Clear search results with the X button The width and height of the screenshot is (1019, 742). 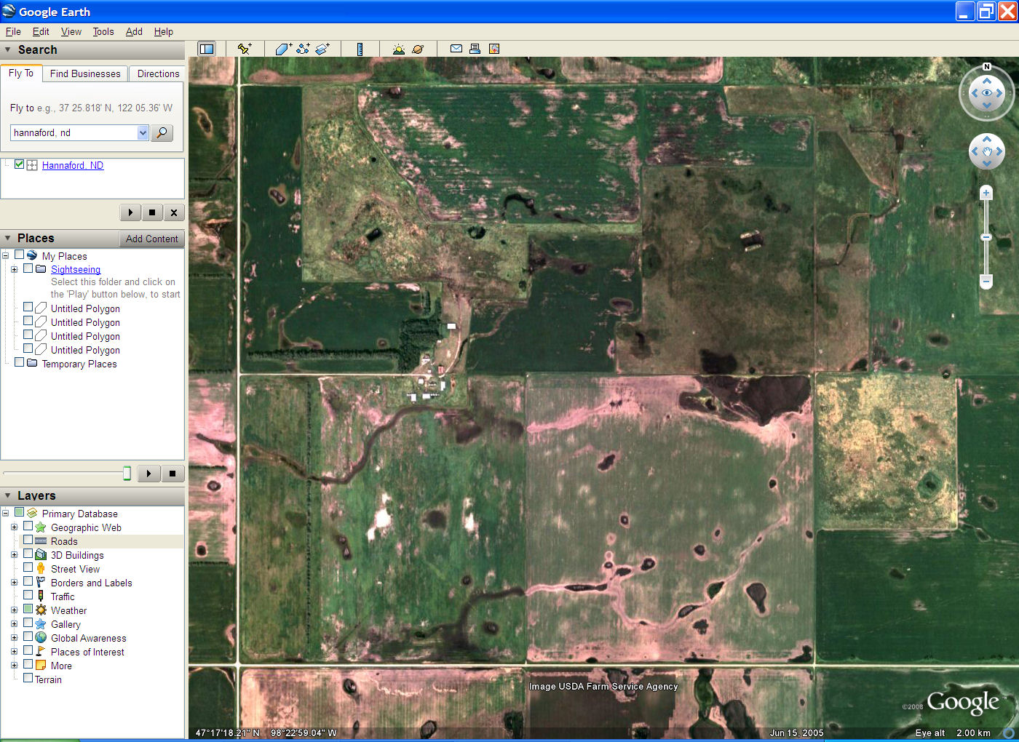173,212
